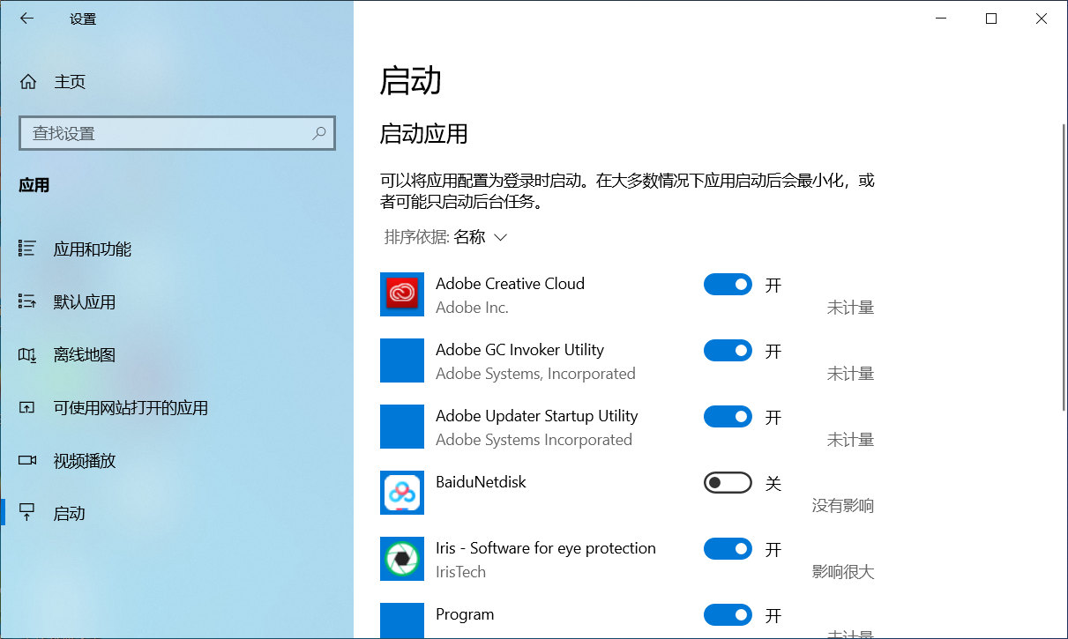Click the BaiduNetdisk app name
This screenshot has width=1068, height=639.
coord(481,482)
